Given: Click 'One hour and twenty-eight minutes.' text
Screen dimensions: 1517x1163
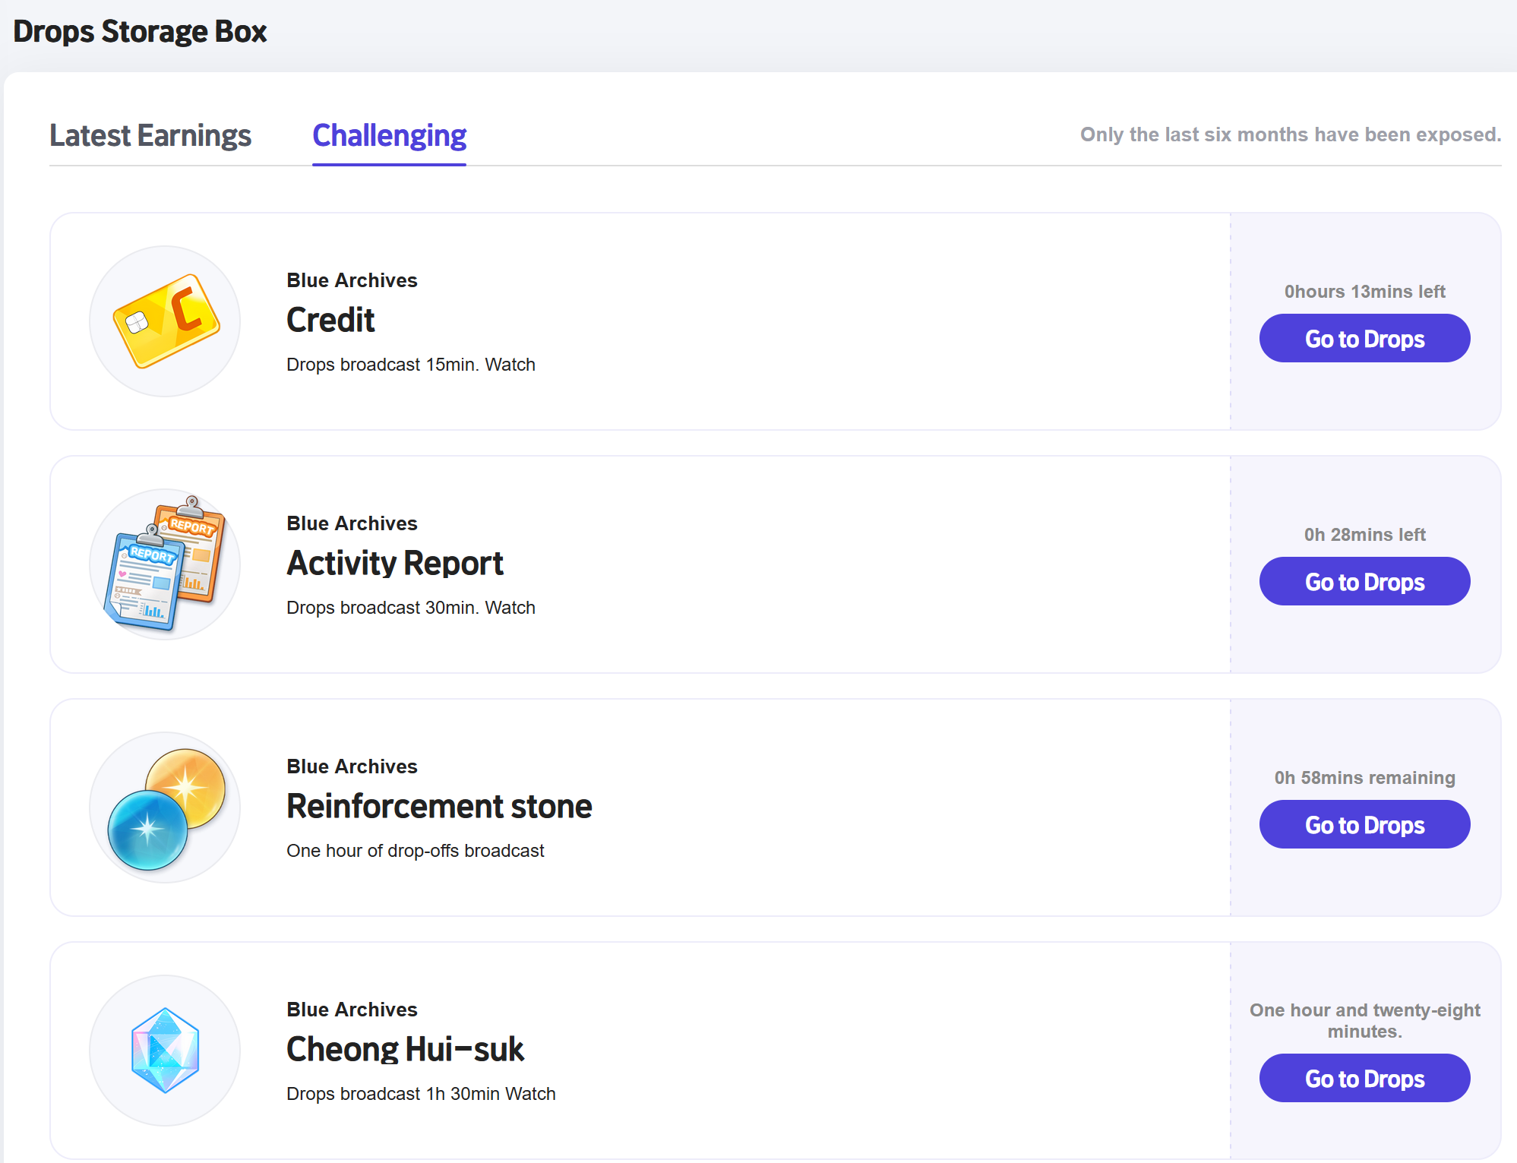Looking at the screenshot, I should coord(1364,1021).
